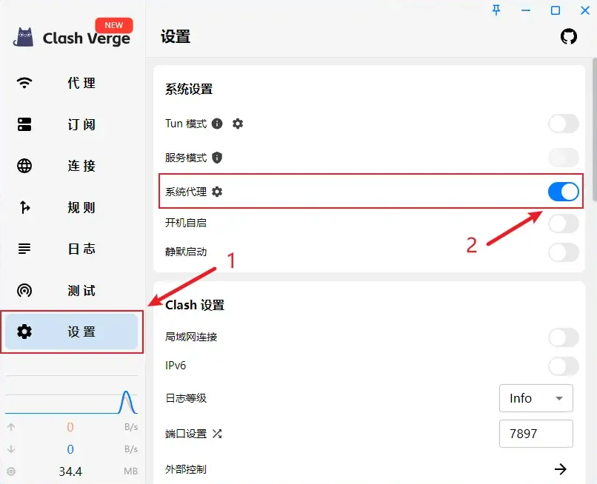The width and height of the screenshot is (597, 484).
Task: Click the 日志等级 label
Action: pos(186,398)
